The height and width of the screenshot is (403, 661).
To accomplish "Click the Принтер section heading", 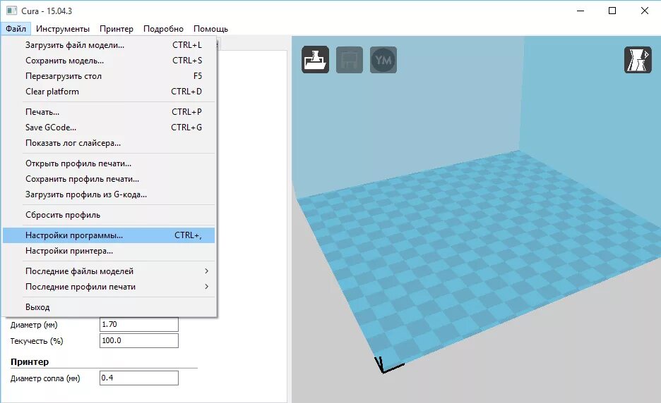I will (30, 361).
